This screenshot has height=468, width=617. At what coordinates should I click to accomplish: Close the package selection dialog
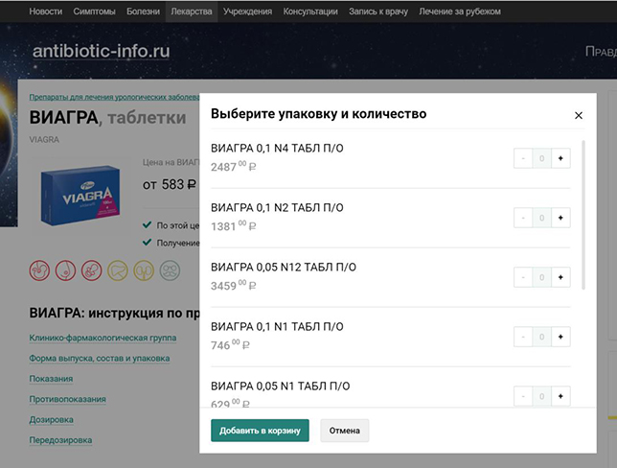pyautogui.click(x=578, y=115)
